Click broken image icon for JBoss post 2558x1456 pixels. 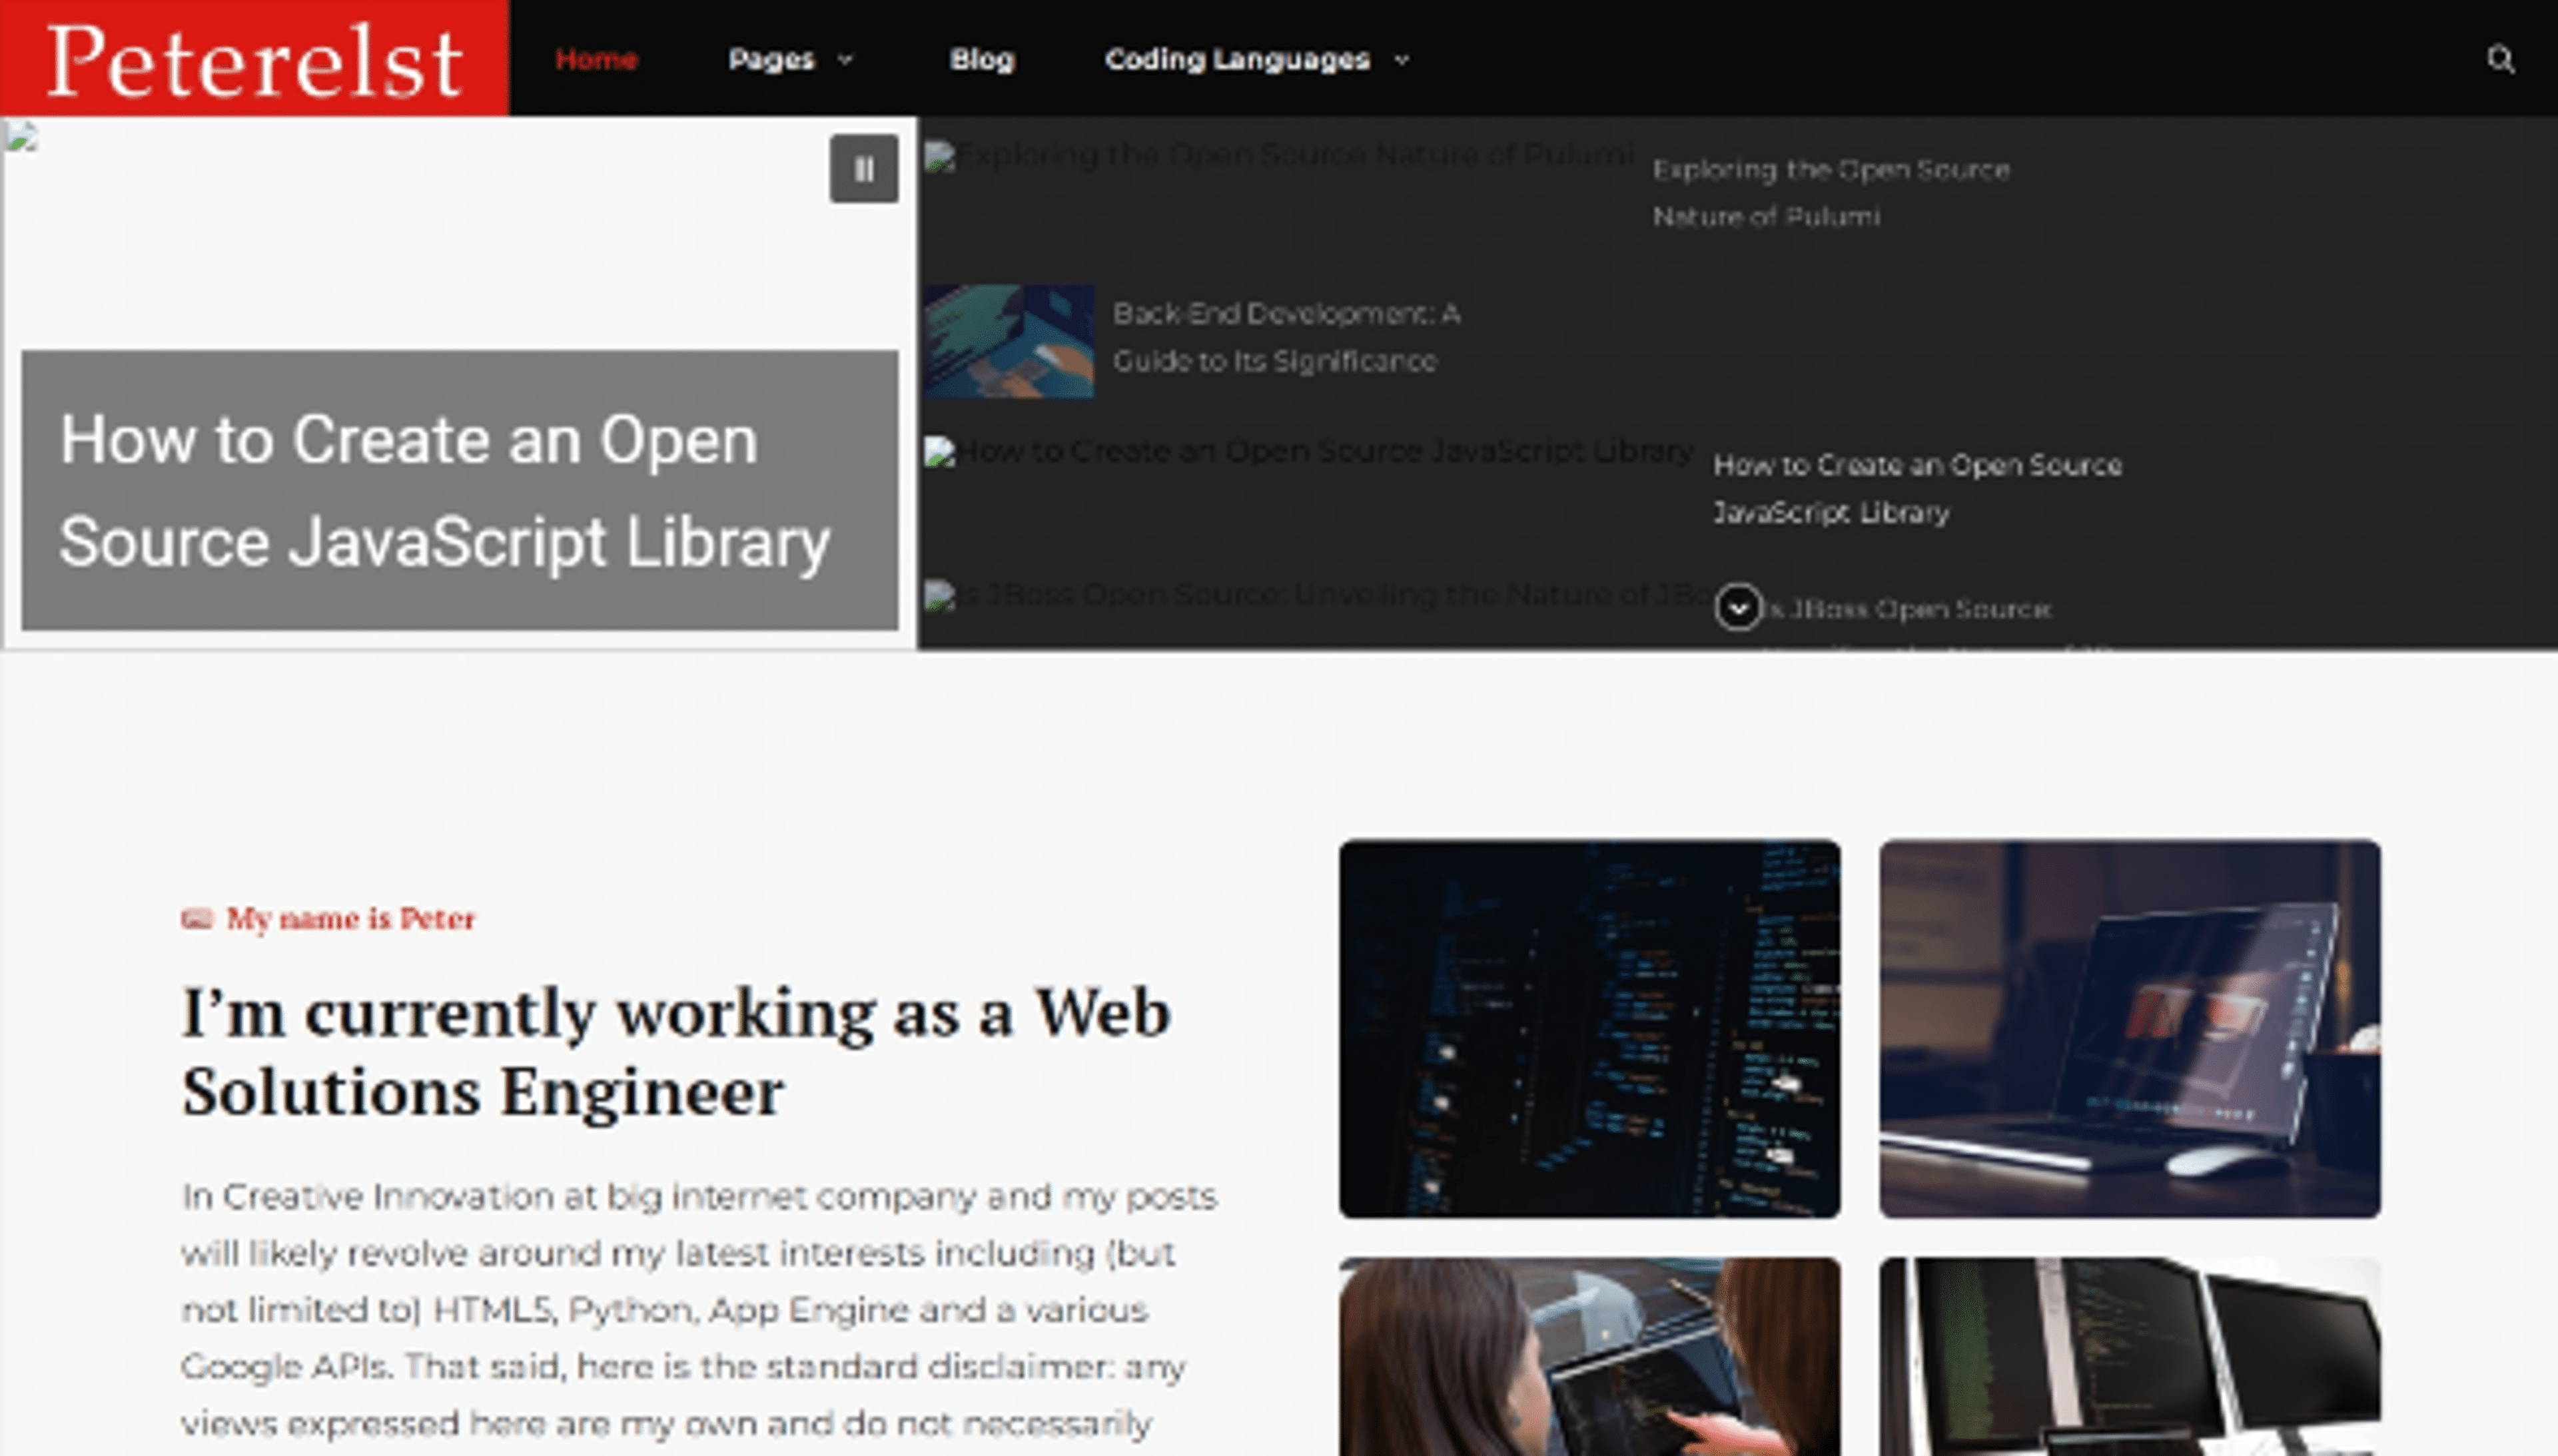point(939,595)
